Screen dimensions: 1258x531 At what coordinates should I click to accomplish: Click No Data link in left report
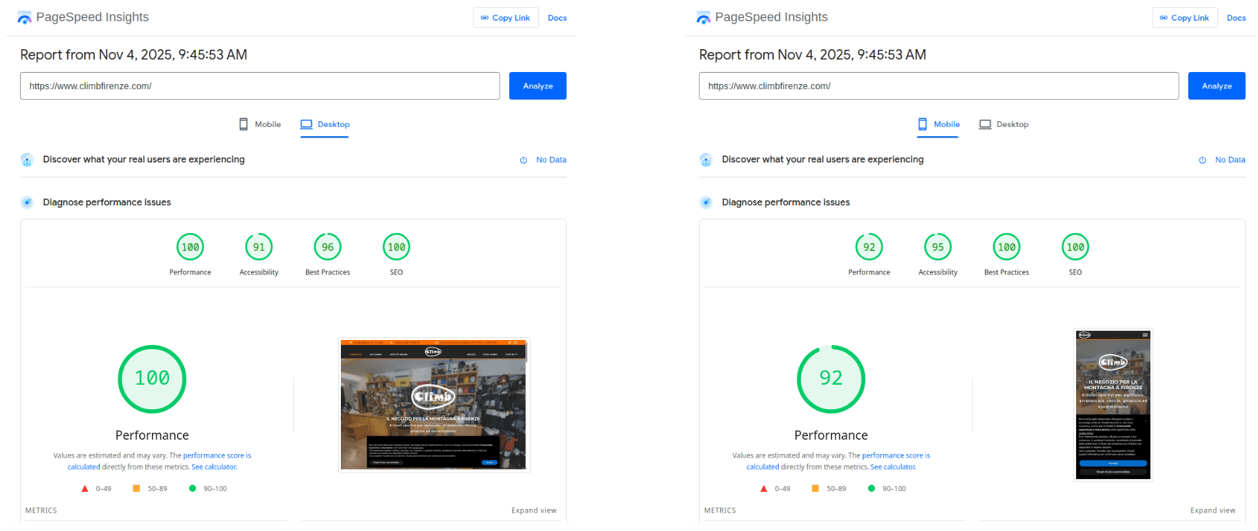[551, 160]
